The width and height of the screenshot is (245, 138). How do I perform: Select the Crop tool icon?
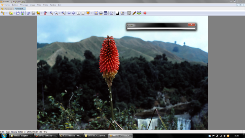pyautogui.click(x=33, y=13)
